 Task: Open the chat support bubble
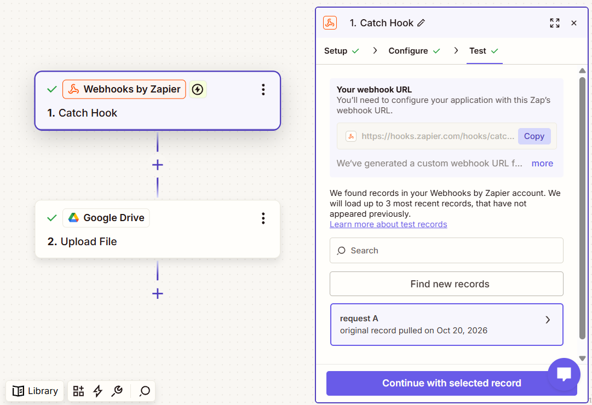point(564,374)
